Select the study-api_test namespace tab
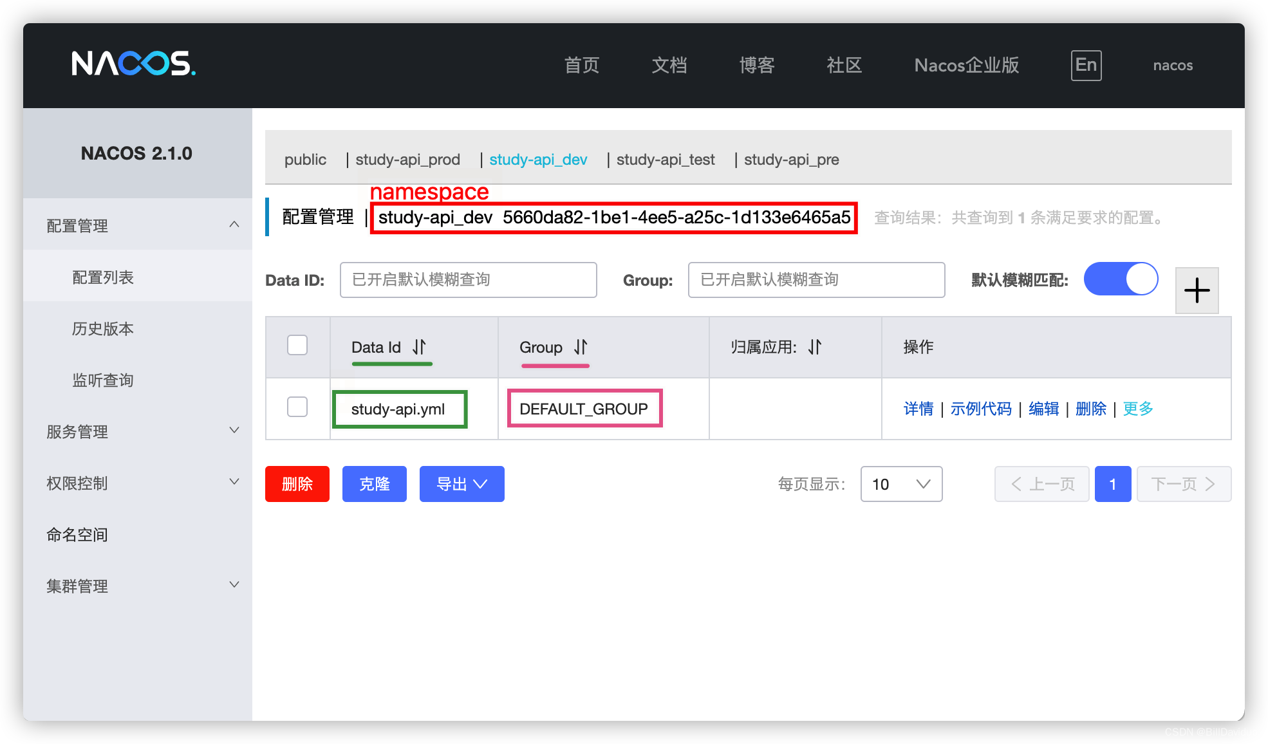 tap(666, 160)
